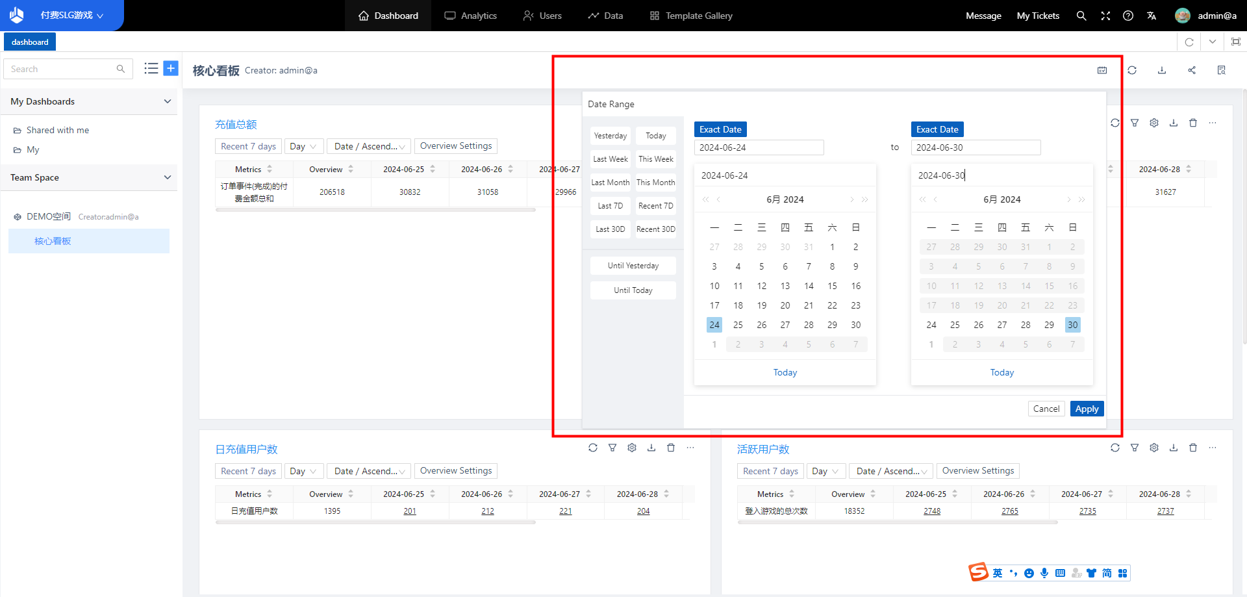The width and height of the screenshot is (1247, 597).
Task: Select the This Month quick range
Action: (655, 183)
